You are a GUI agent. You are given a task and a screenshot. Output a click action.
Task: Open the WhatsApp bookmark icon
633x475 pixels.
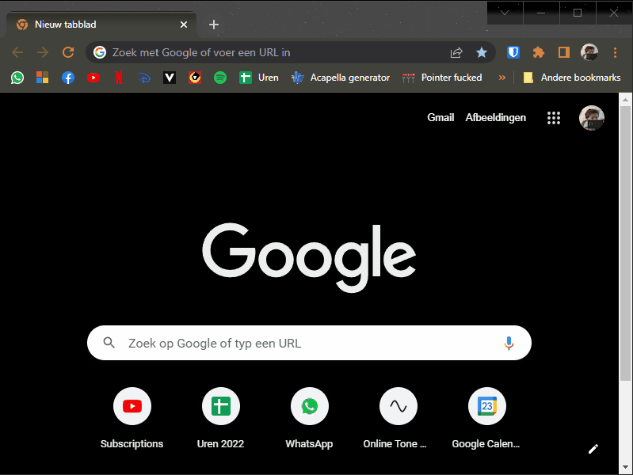17,78
